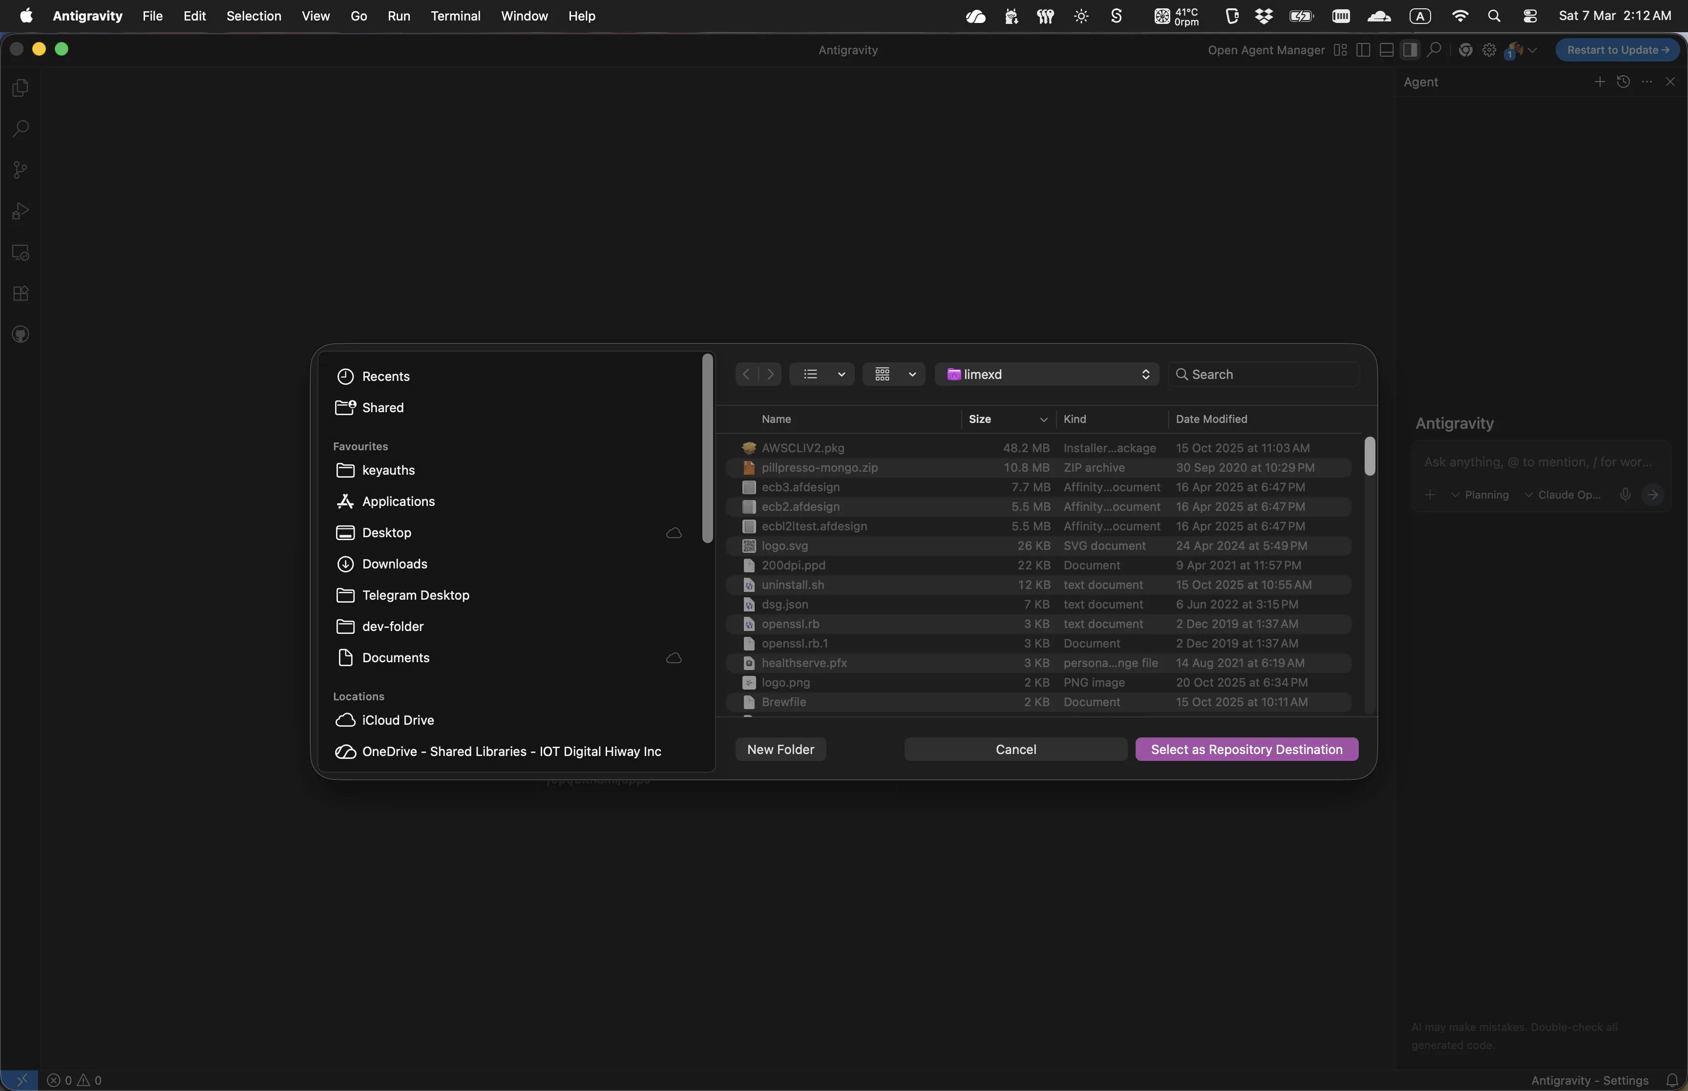1688x1091 pixels.
Task: Open notifications bell in the status bar
Action: pyautogui.click(x=1672, y=1080)
